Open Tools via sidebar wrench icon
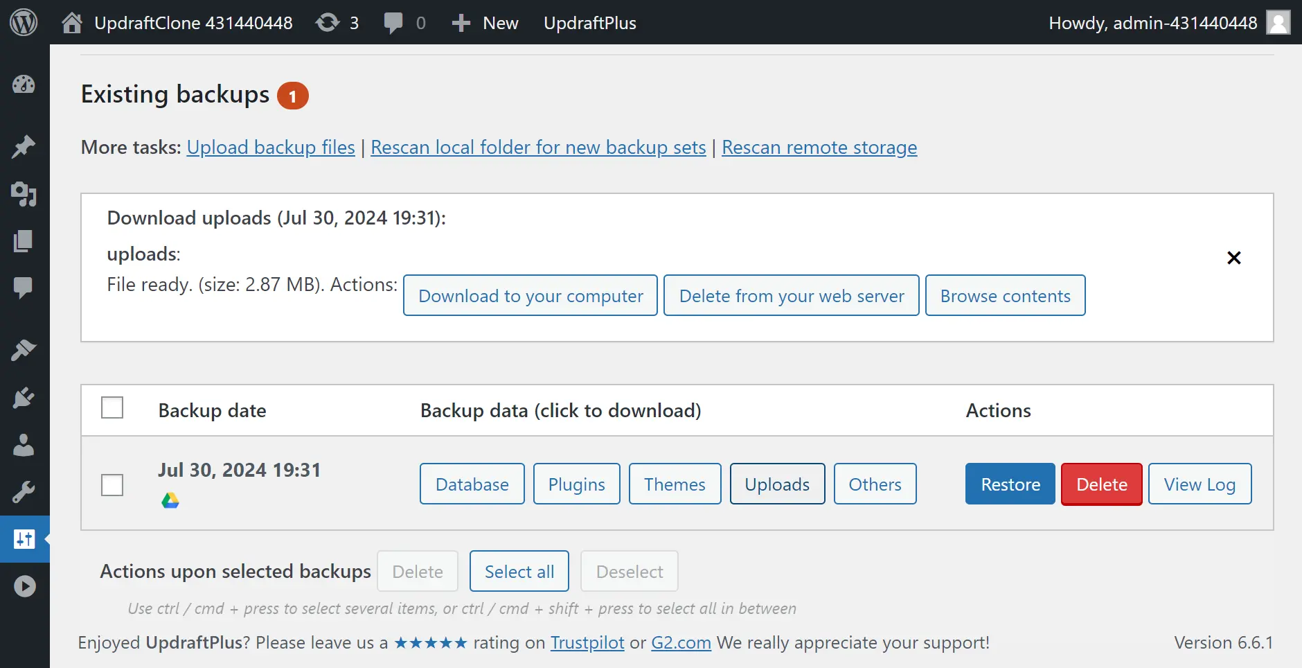 click(24, 492)
